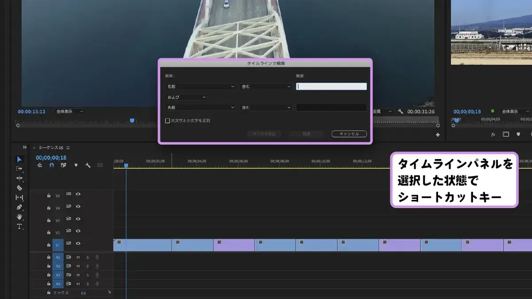Viewport: 532px width, 299px height.
Task: Enable the 大文字と小文字を区別 checkbox
Action: pos(168,120)
